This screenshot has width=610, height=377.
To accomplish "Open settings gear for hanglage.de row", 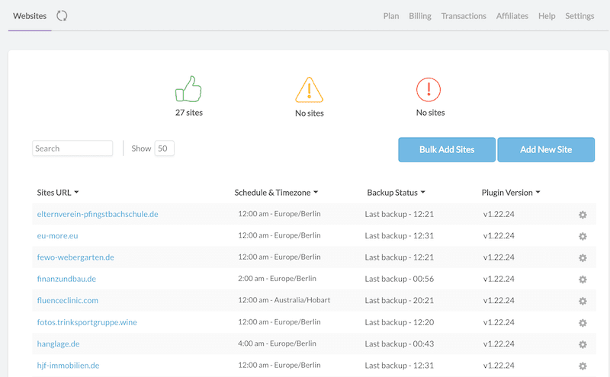I will coord(583,344).
